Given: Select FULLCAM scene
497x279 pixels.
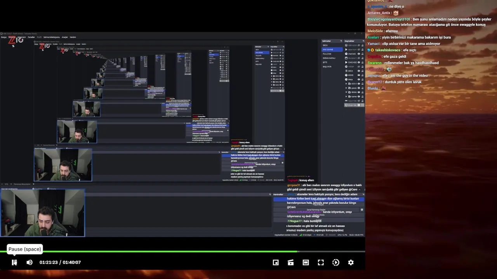Looking at the screenshot, I should 332,54.
